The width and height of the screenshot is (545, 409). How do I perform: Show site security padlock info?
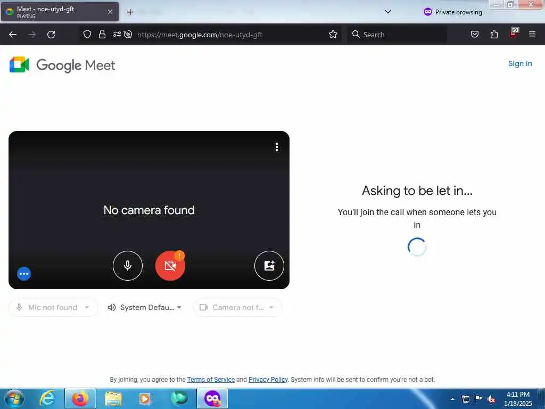(x=102, y=35)
